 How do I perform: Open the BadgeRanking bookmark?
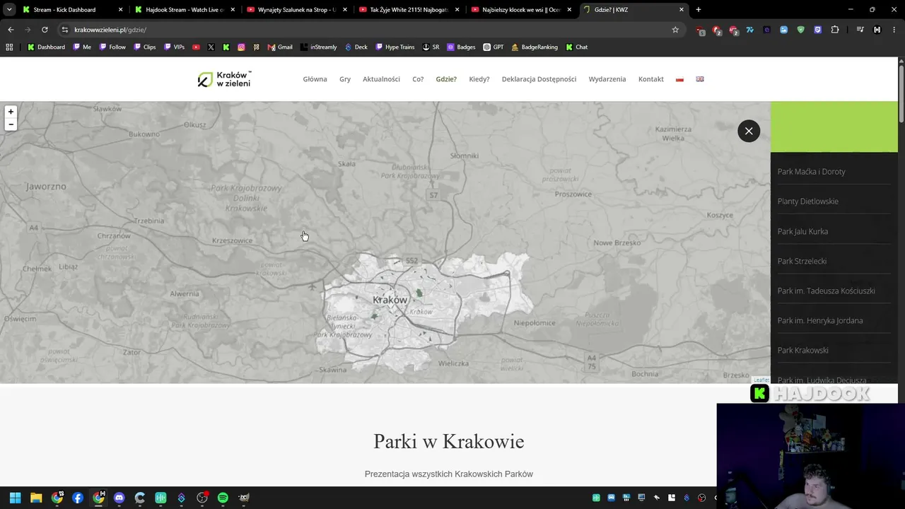(x=535, y=47)
